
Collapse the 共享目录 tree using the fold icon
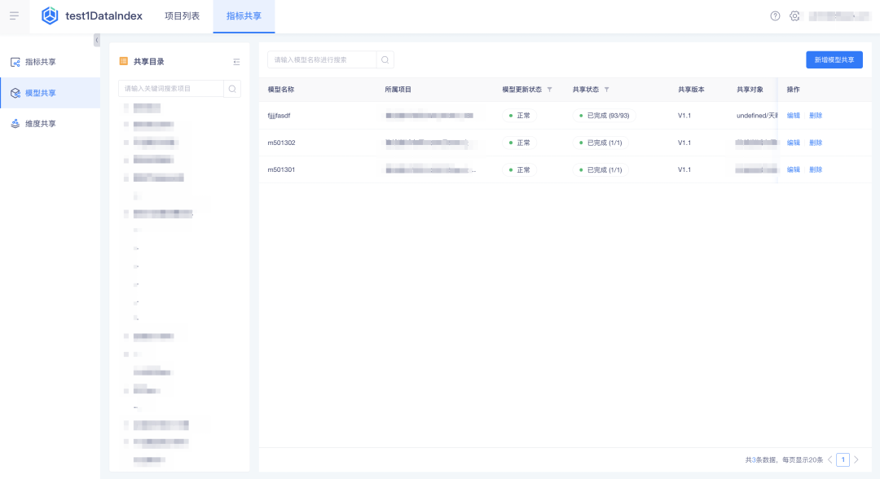pyautogui.click(x=236, y=61)
